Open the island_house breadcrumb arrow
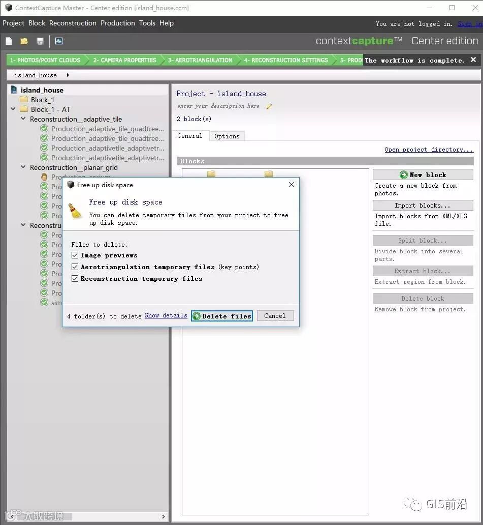The width and height of the screenshot is (483, 525). (68, 75)
